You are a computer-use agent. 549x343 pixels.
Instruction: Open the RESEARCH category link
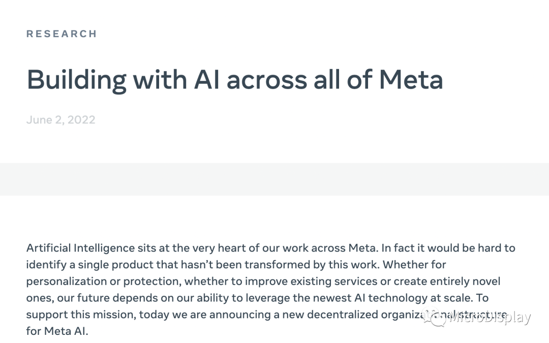pyautogui.click(x=62, y=34)
